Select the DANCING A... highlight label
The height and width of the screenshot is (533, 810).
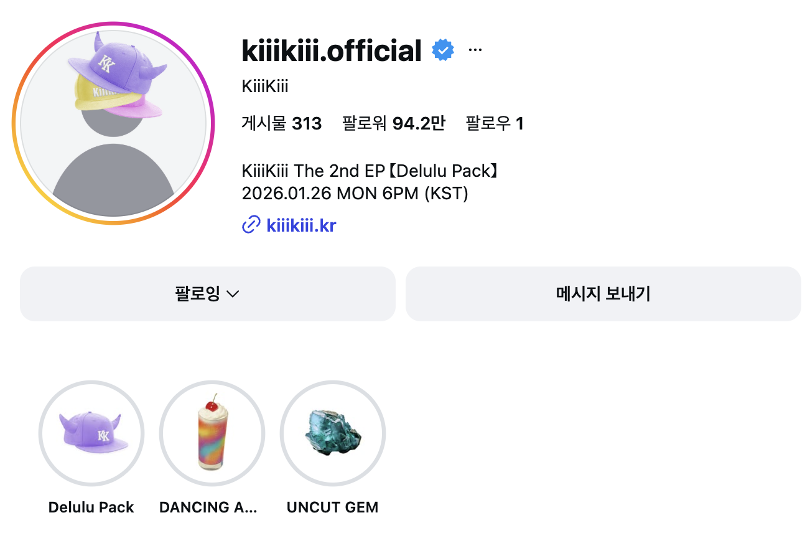coord(208,507)
